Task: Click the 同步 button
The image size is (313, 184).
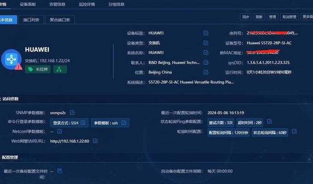Action: pos(245,17)
